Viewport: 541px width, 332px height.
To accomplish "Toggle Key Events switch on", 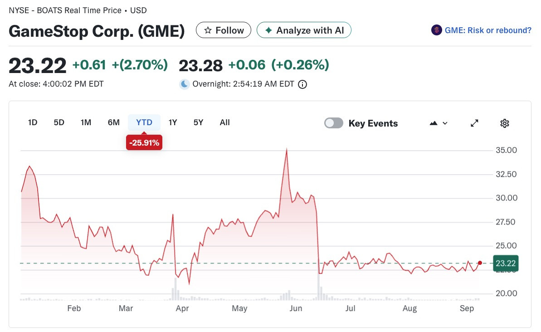I will [x=334, y=123].
